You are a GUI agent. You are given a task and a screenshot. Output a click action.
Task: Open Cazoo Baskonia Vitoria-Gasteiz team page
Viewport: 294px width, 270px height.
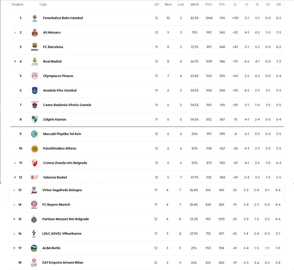[x=67, y=105]
